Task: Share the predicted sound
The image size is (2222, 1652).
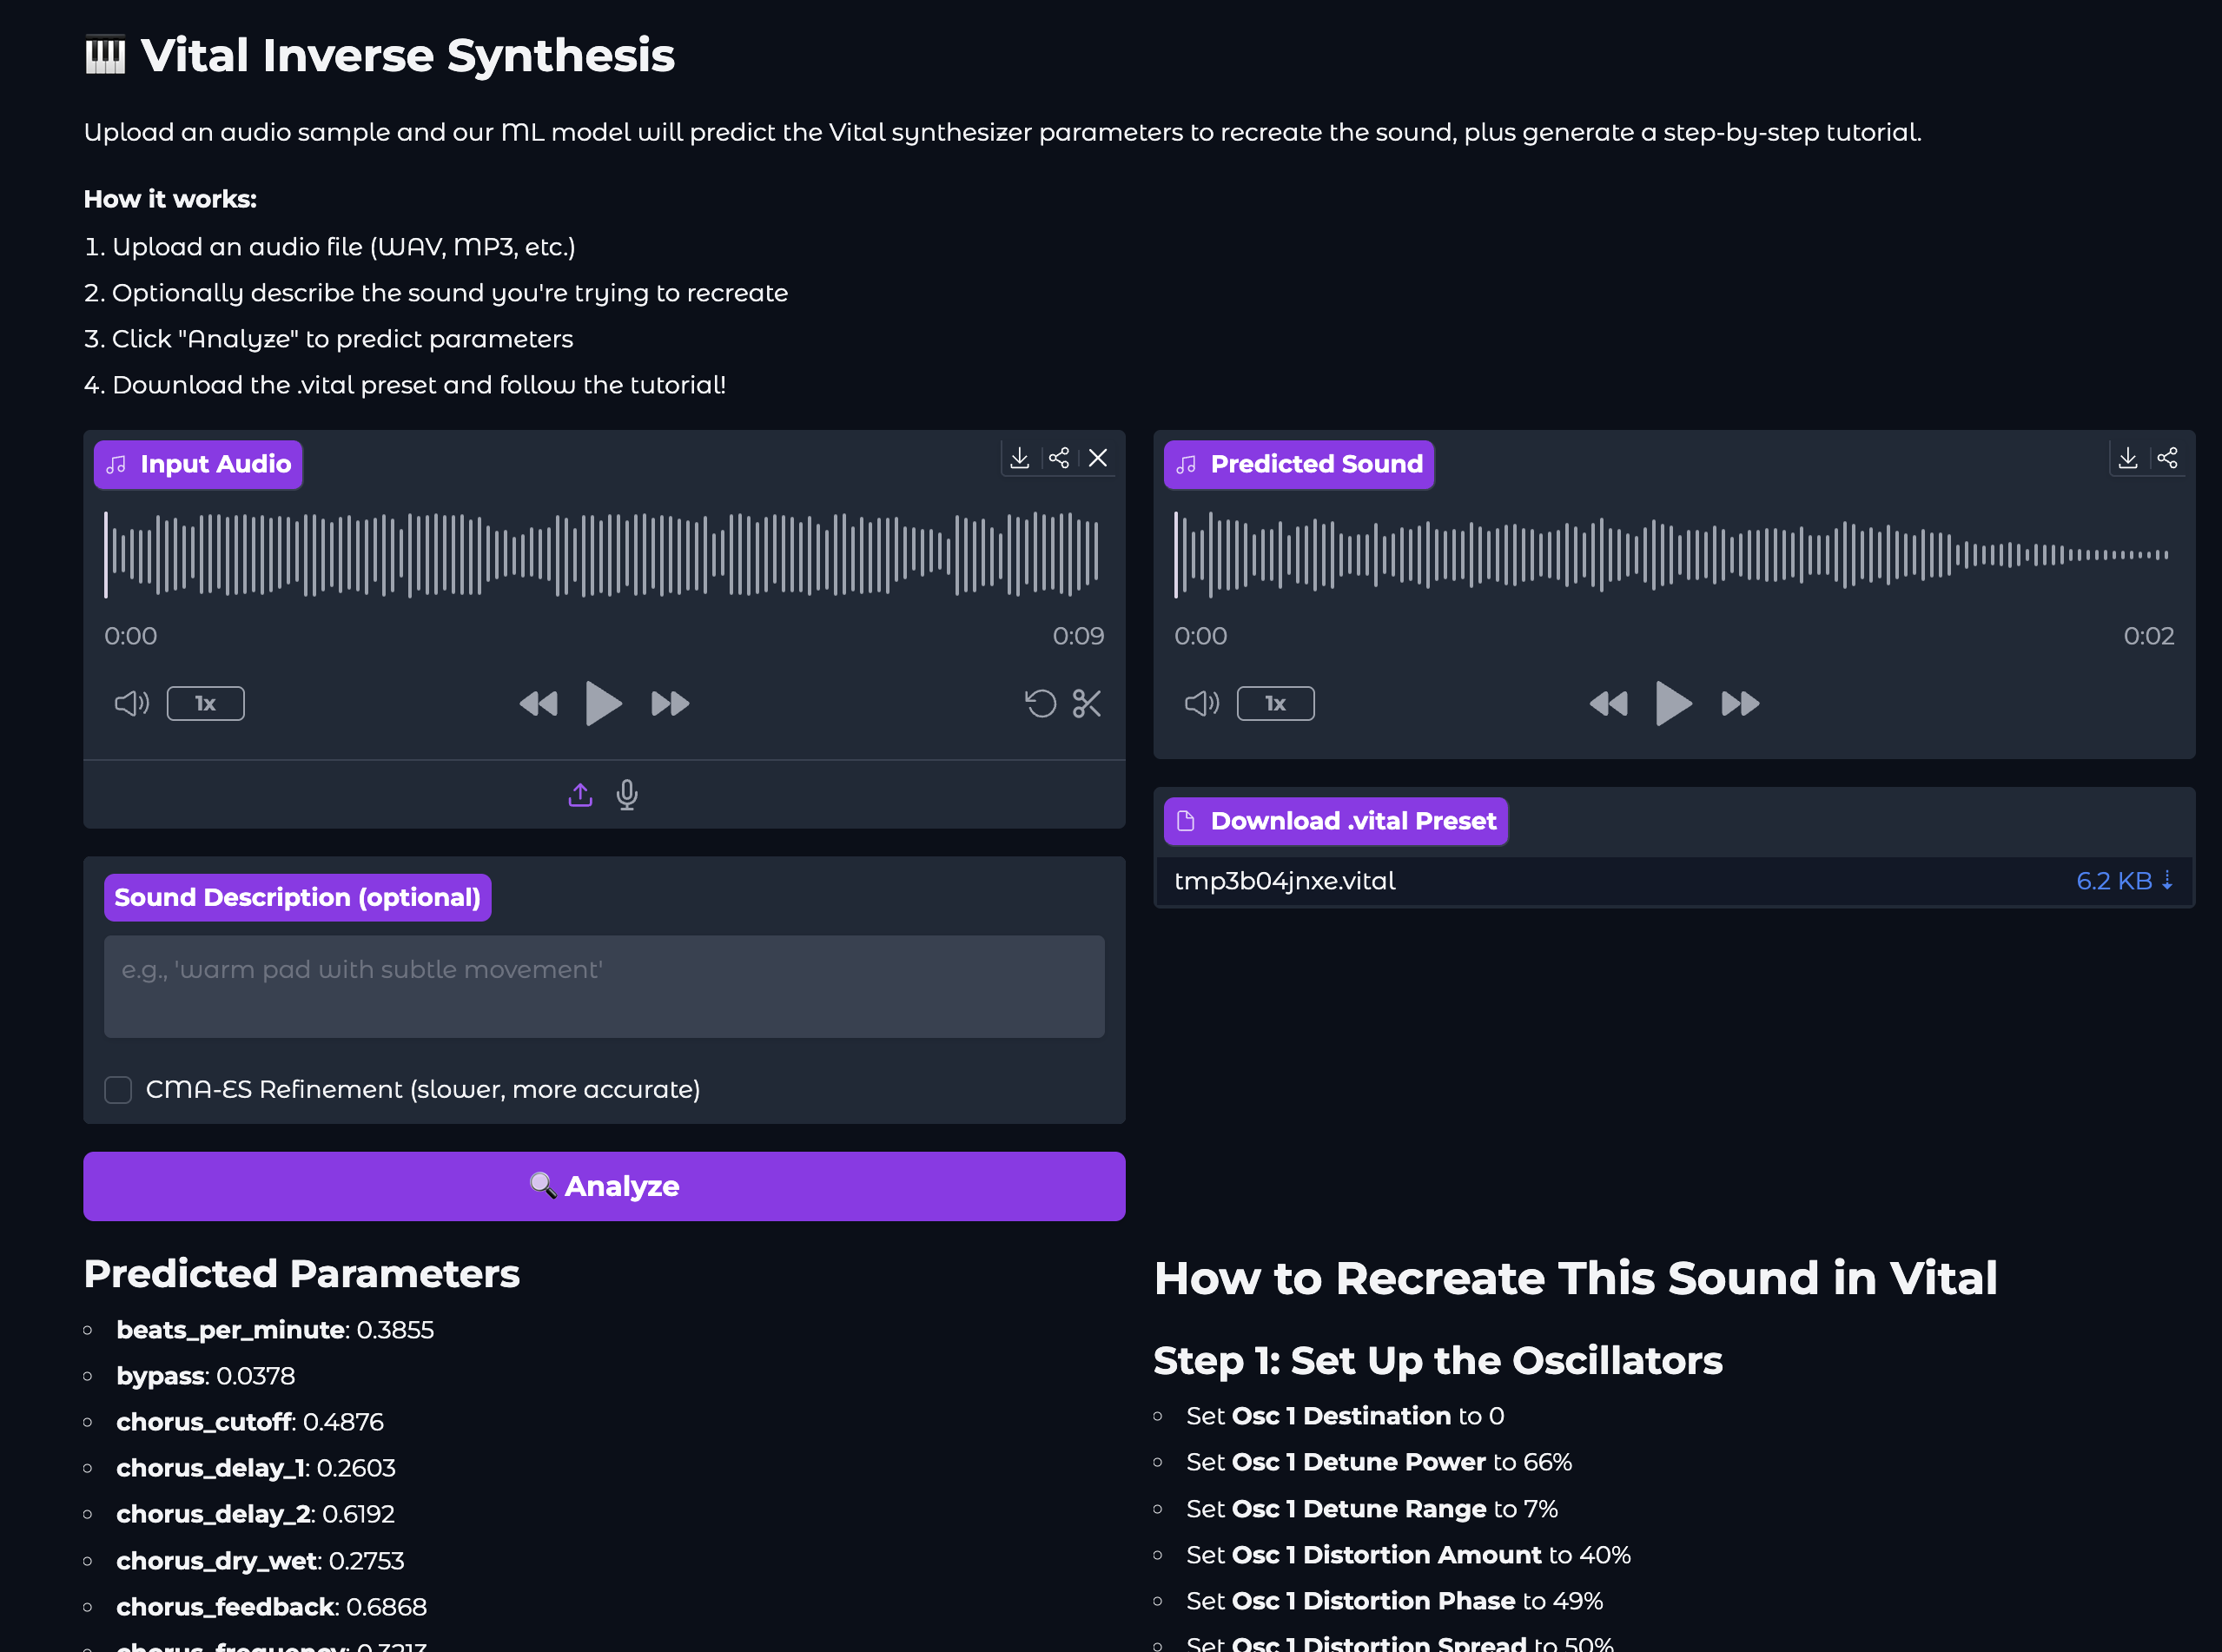Action: (2167, 458)
